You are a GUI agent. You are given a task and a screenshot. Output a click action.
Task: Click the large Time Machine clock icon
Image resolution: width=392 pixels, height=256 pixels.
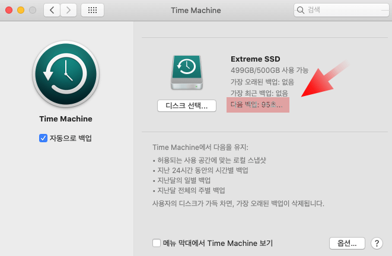pos(66,74)
